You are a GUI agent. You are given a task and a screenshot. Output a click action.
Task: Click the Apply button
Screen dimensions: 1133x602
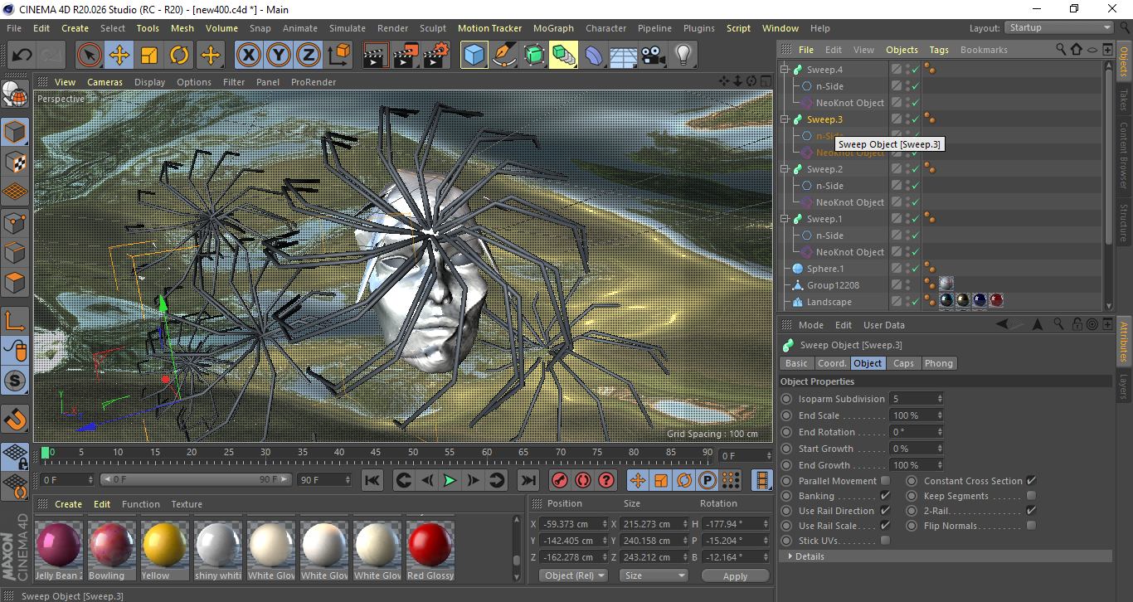(735, 575)
